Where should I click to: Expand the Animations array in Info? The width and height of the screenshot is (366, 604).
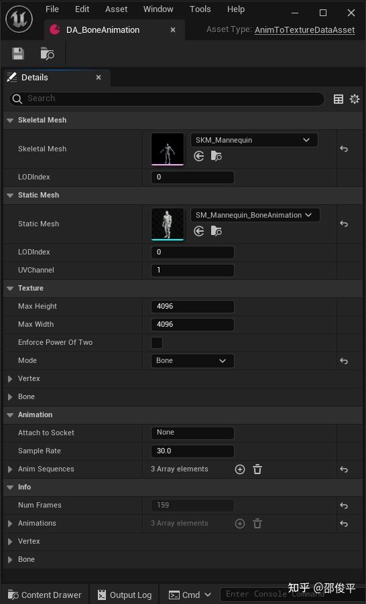pos(11,524)
